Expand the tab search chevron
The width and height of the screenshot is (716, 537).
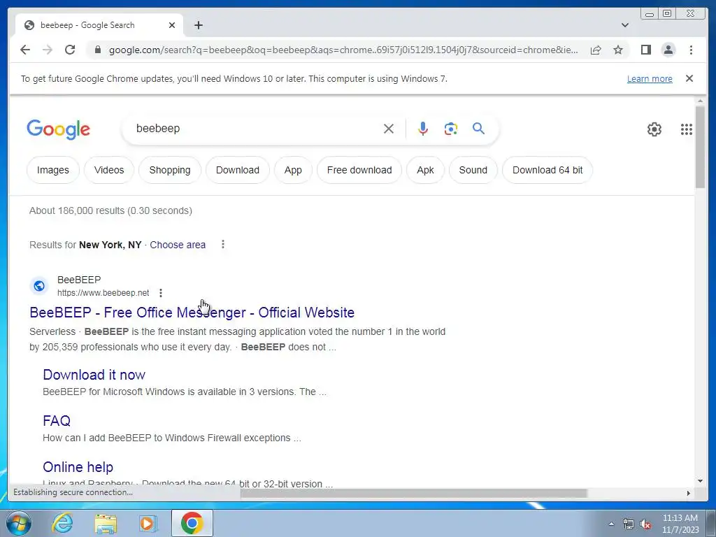click(x=625, y=25)
